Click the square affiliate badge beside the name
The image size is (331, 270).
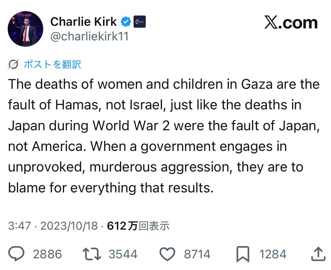(139, 22)
